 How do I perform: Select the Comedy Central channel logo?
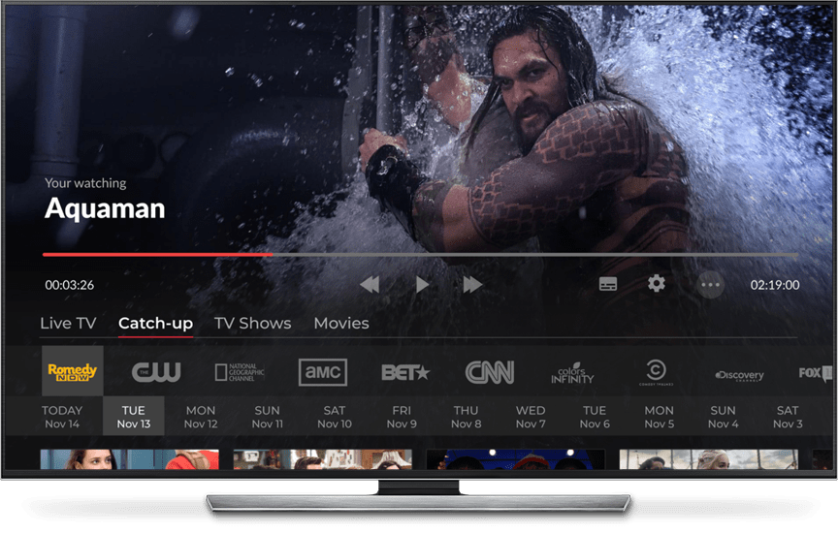click(656, 372)
